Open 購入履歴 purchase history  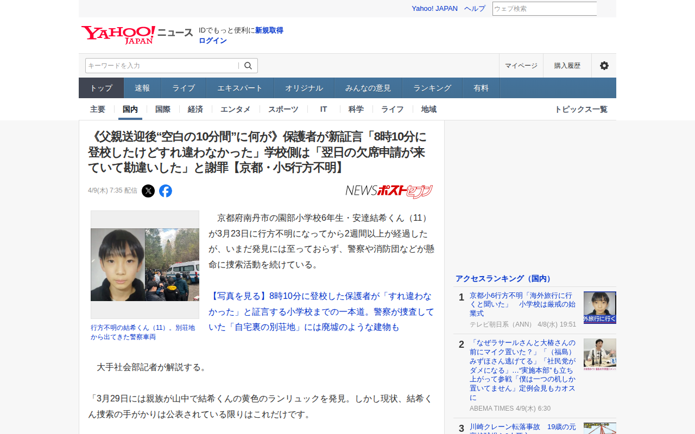coord(567,66)
